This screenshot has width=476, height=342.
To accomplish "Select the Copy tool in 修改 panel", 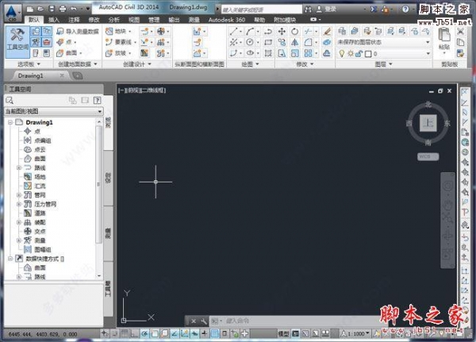I will (282, 42).
